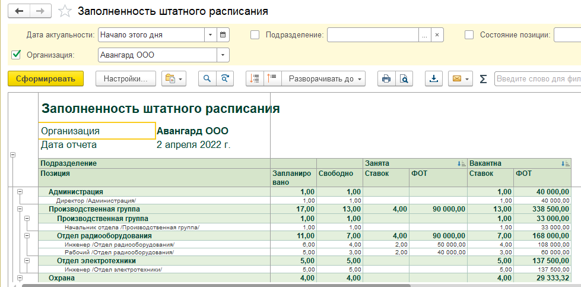Click the magnifier search icon in toolbar
Viewport: 581px width, 287px height.
click(x=208, y=78)
